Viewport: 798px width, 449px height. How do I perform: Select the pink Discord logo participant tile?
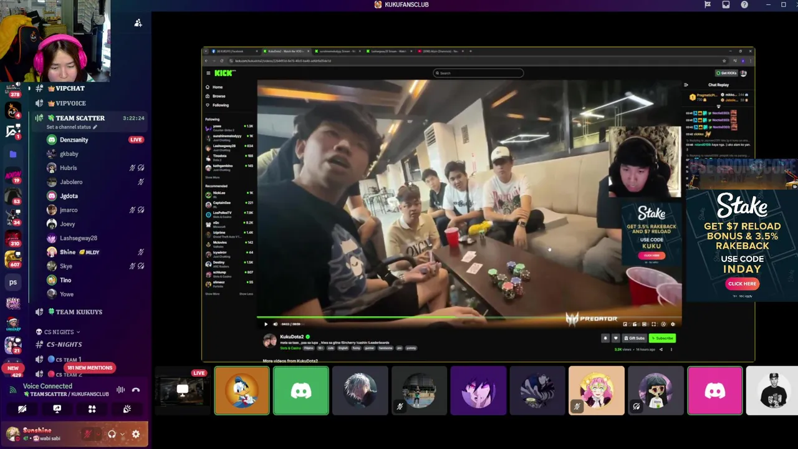tap(715, 390)
